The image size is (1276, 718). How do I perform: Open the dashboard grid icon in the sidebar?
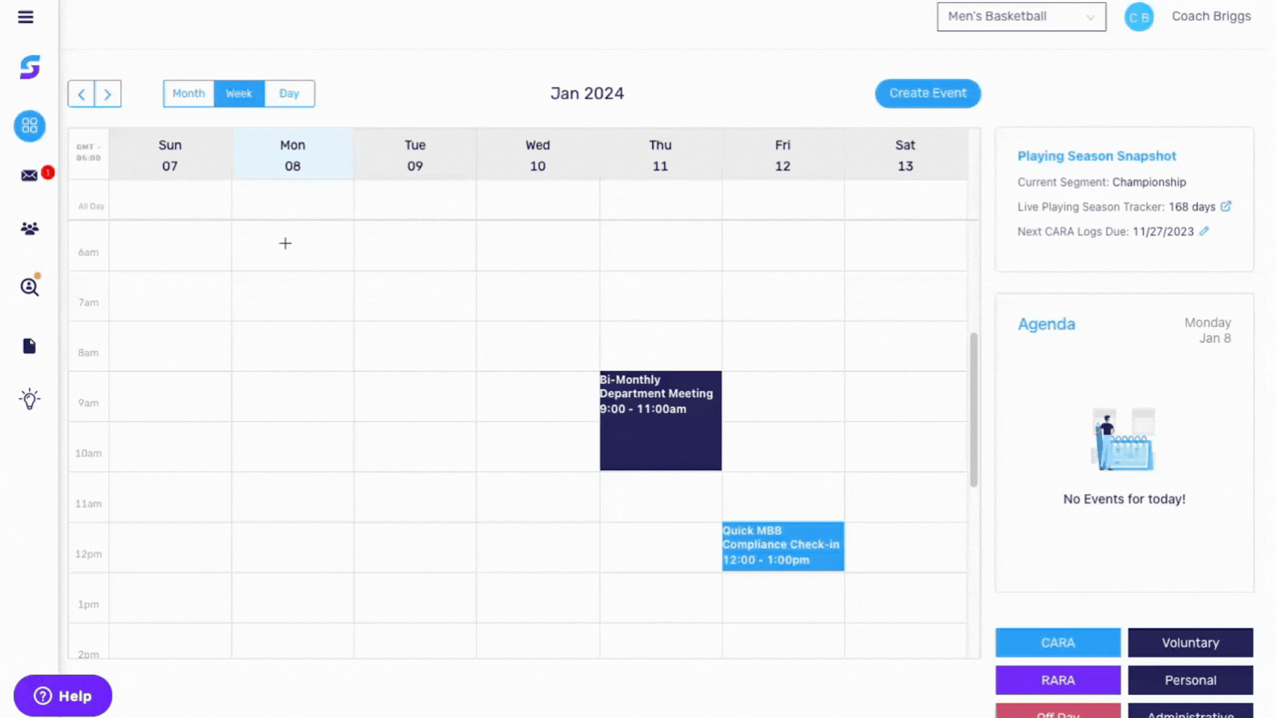[x=29, y=126]
